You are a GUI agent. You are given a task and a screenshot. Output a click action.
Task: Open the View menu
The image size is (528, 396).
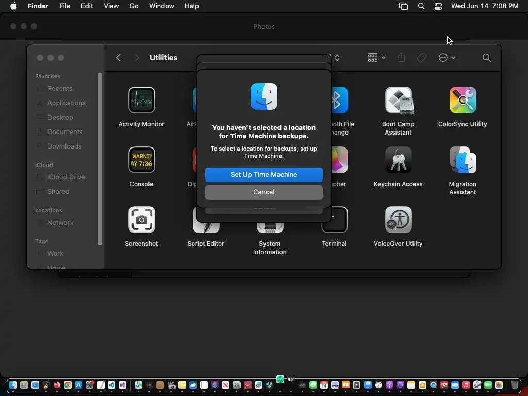tap(111, 6)
